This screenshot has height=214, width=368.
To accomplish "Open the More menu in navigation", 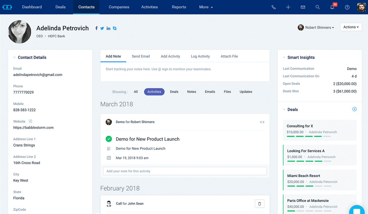I will coord(206,7).
